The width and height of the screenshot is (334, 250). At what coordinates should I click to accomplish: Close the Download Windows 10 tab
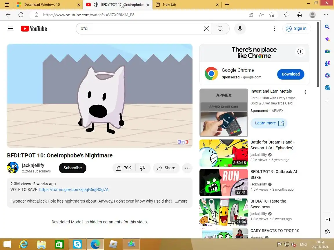79,4
